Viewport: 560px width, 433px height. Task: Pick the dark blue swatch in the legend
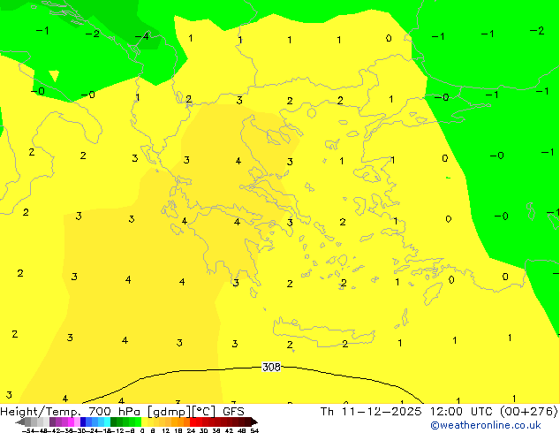pos(83,422)
